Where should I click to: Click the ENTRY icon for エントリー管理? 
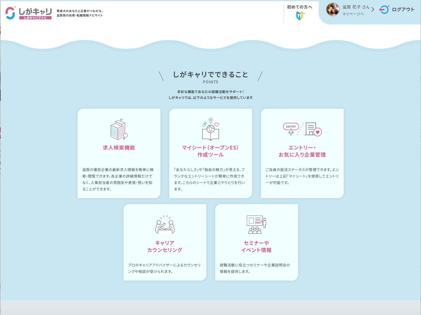[302, 129]
